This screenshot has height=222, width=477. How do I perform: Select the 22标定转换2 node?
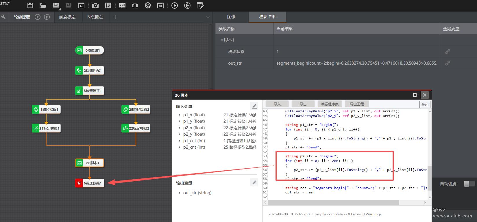(136, 128)
